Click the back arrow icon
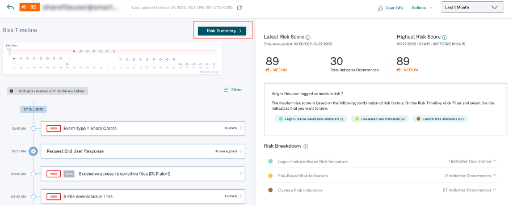Screen dimensions: 513x205 (x=10, y=7)
